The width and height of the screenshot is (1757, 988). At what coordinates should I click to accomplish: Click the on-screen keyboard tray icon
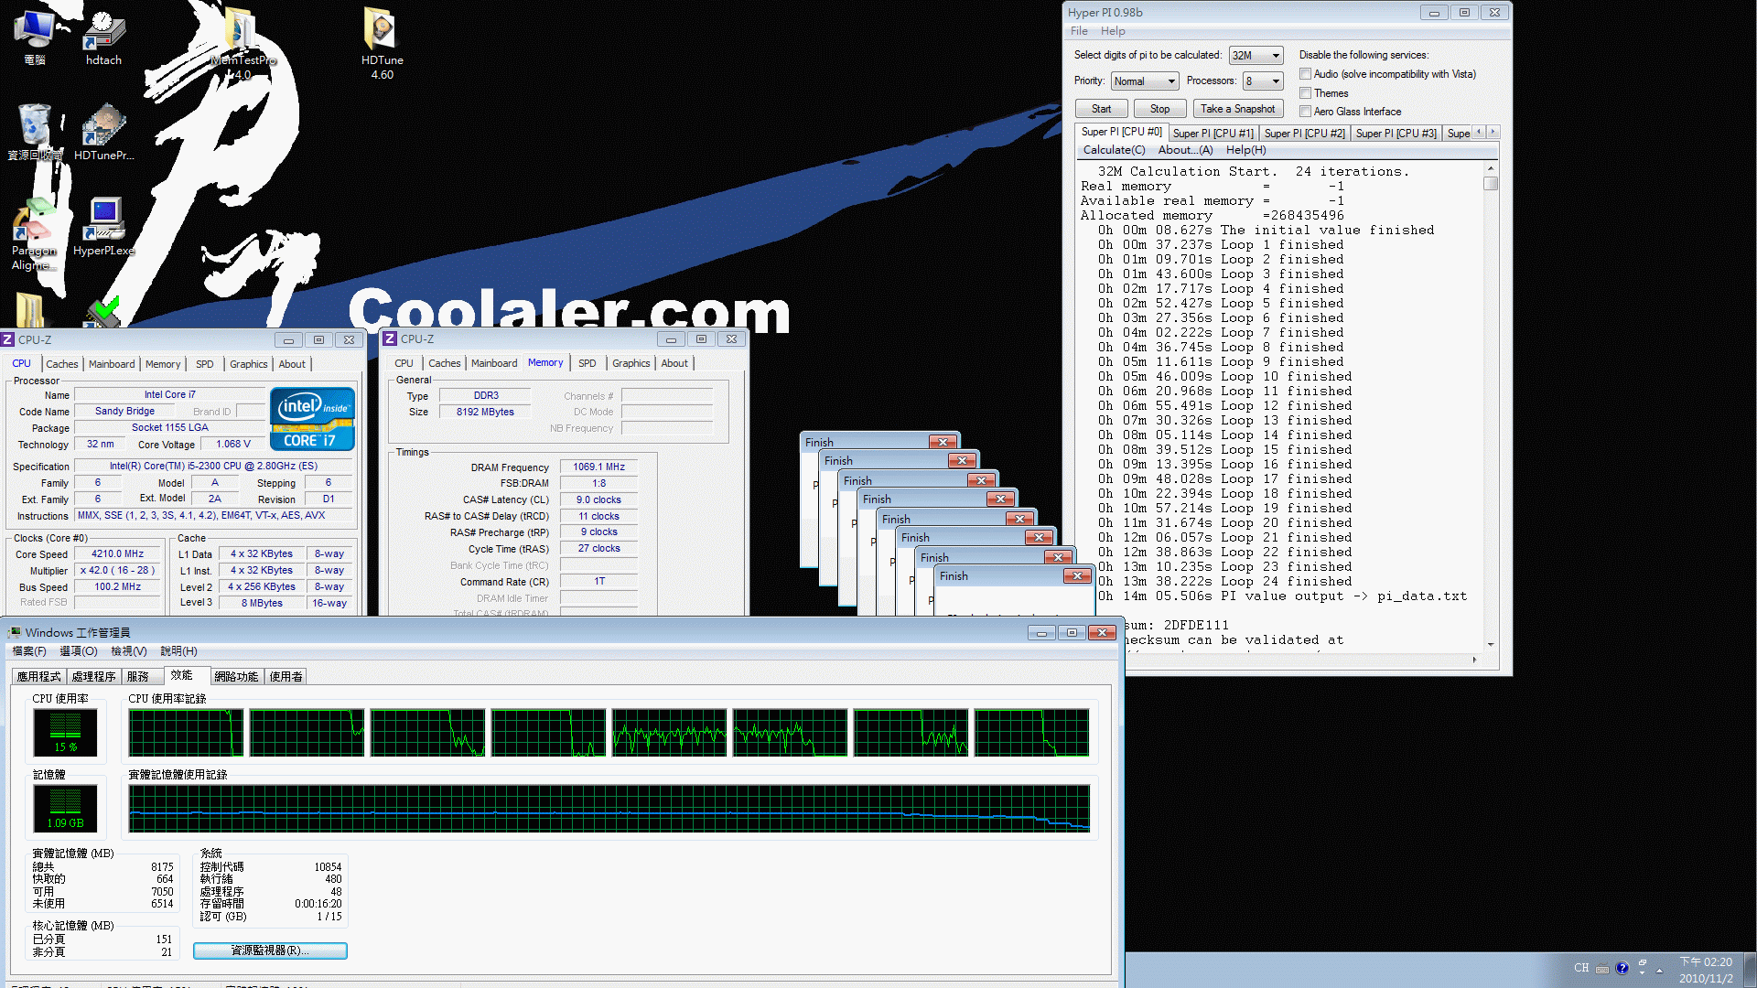(x=1602, y=969)
